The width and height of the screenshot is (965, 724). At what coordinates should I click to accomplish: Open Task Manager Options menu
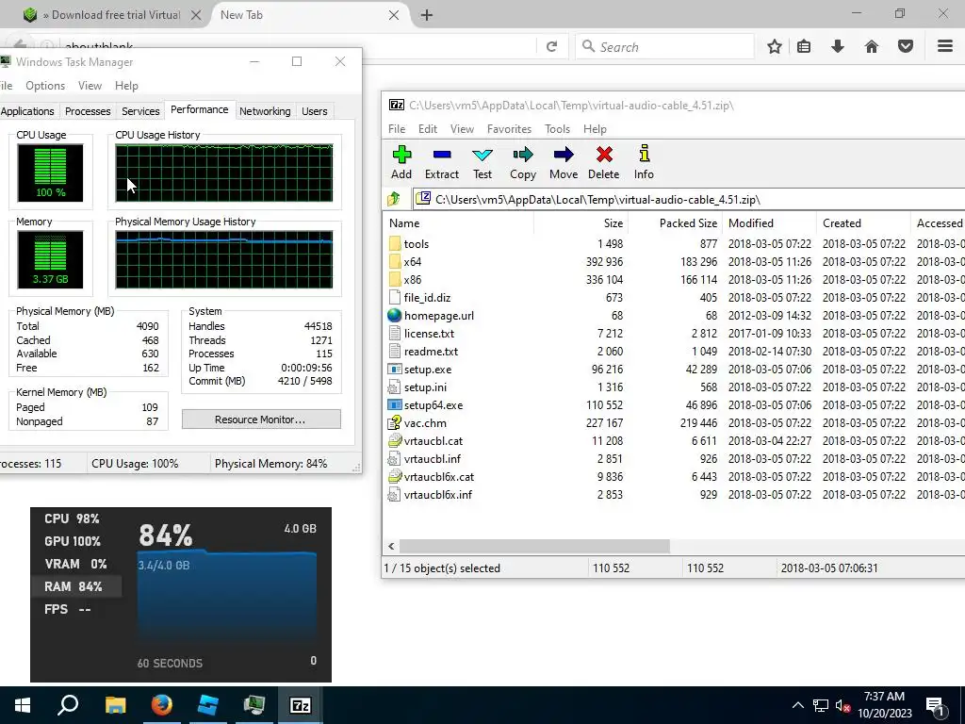[x=45, y=86]
